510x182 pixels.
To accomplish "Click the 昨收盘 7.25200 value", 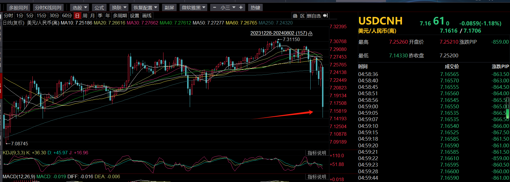I will tap(449, 55).
